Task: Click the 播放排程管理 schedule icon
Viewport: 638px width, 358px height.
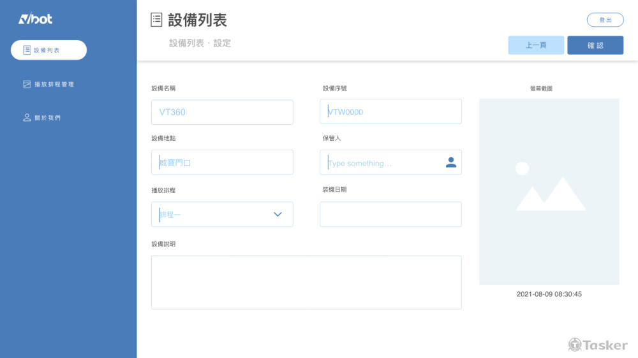Action: point(27,84)
